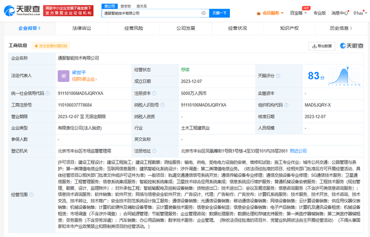
Task: Click help icon next to 注册地址
Action: [x=154, y=151]
